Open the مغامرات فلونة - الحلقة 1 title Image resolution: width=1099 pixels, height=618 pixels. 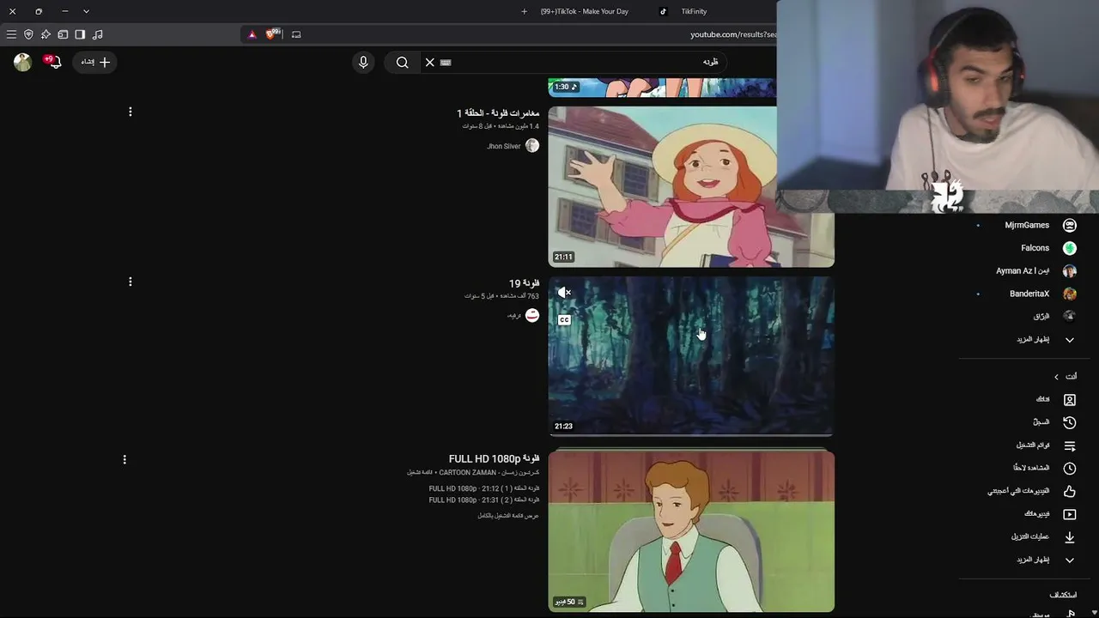pos(498,113)
